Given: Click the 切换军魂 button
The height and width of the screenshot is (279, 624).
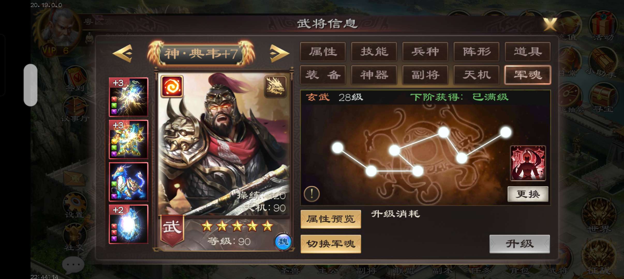Looking at the screenshot, I should (331, 244).
